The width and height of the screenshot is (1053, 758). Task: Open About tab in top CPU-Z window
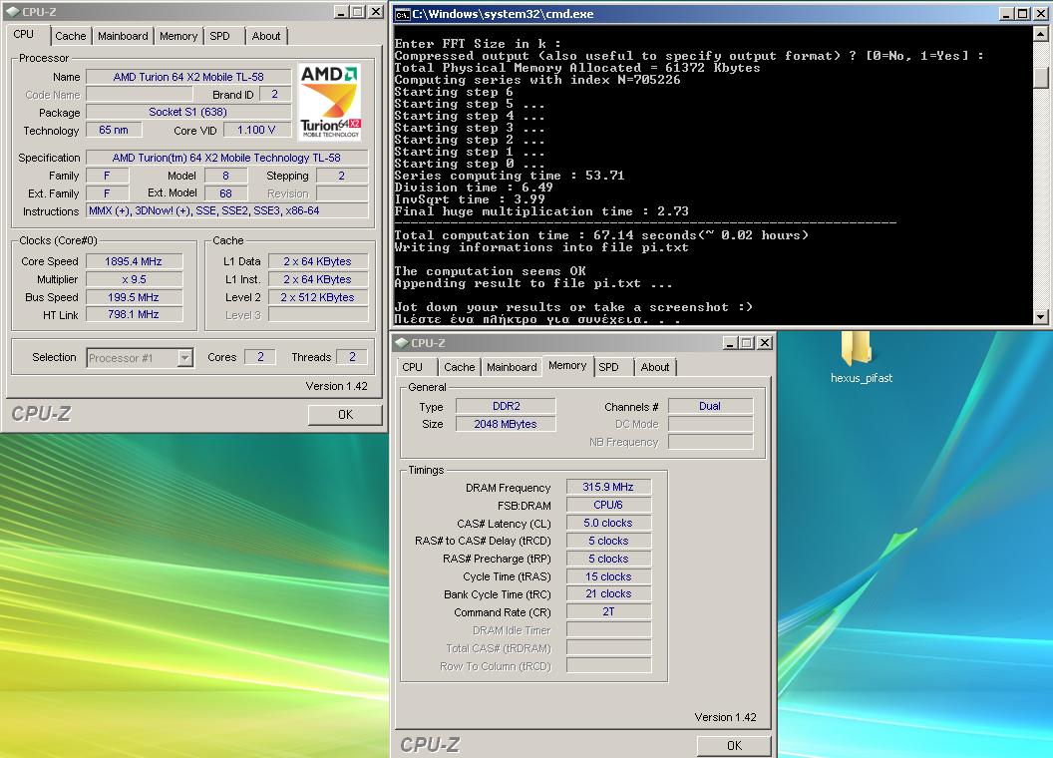[x=266, y=36]
